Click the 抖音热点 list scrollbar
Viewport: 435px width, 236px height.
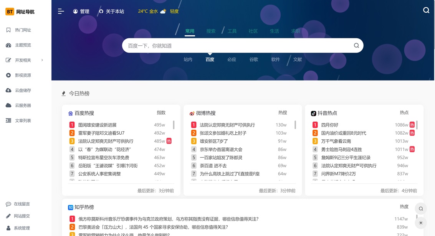click(x=417, y=125)
